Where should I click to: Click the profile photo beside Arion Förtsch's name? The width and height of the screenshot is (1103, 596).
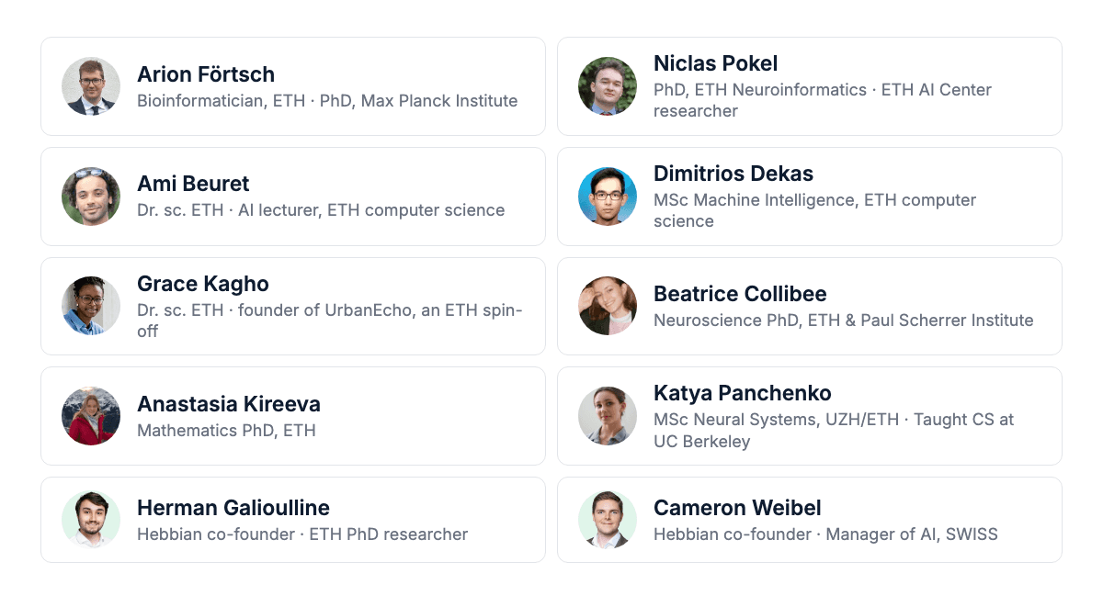pos(91,86)
